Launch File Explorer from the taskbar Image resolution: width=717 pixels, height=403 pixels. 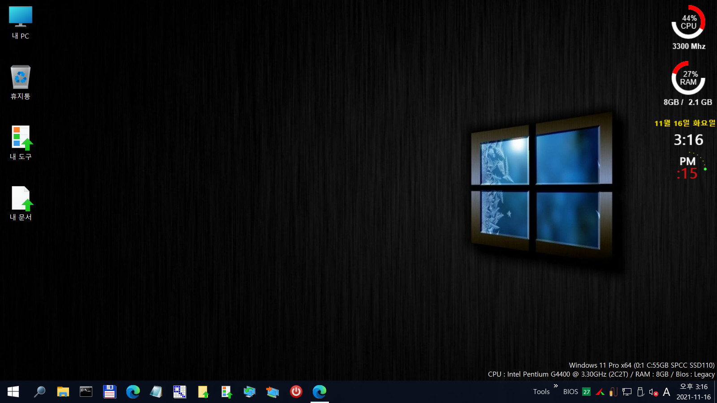point(63,392)
